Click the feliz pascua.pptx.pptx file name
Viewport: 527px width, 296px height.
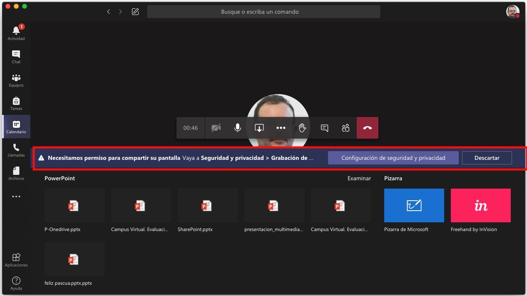[68, 283]
